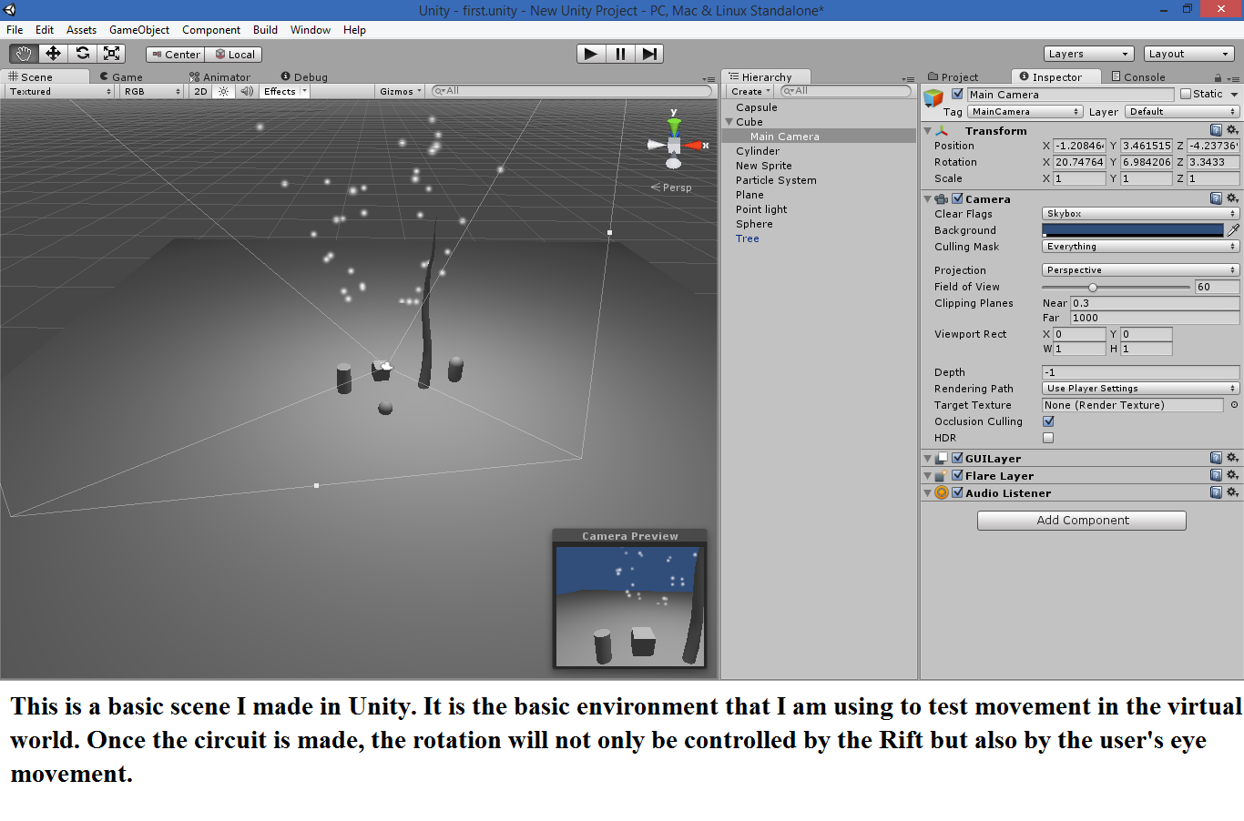Open Audio Listener help icon

1216,492
